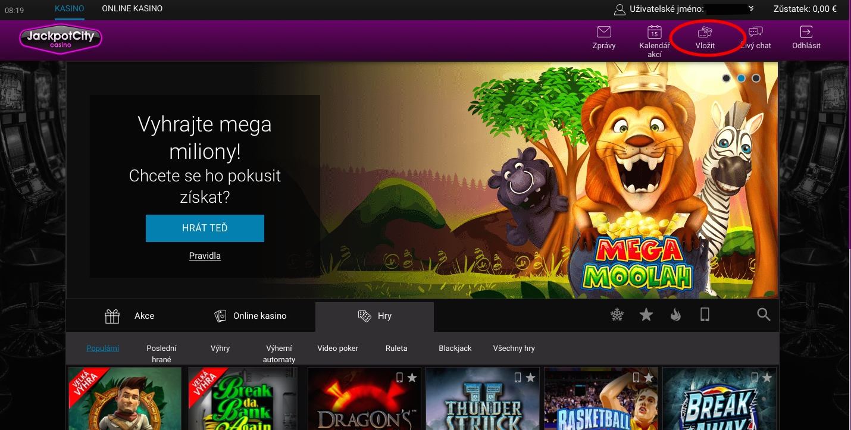Screen dimensions: 851x430
Task: Log out using the Odhlásit icon
Action: pos(806,32)
